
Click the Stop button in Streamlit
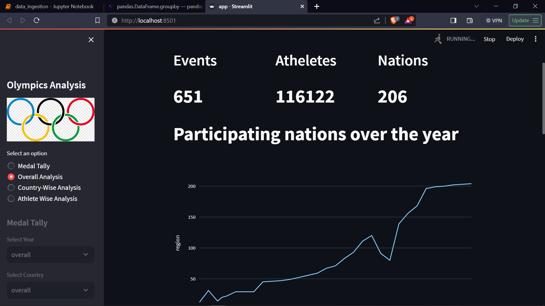pyautogui.click(x=489, y=39)
